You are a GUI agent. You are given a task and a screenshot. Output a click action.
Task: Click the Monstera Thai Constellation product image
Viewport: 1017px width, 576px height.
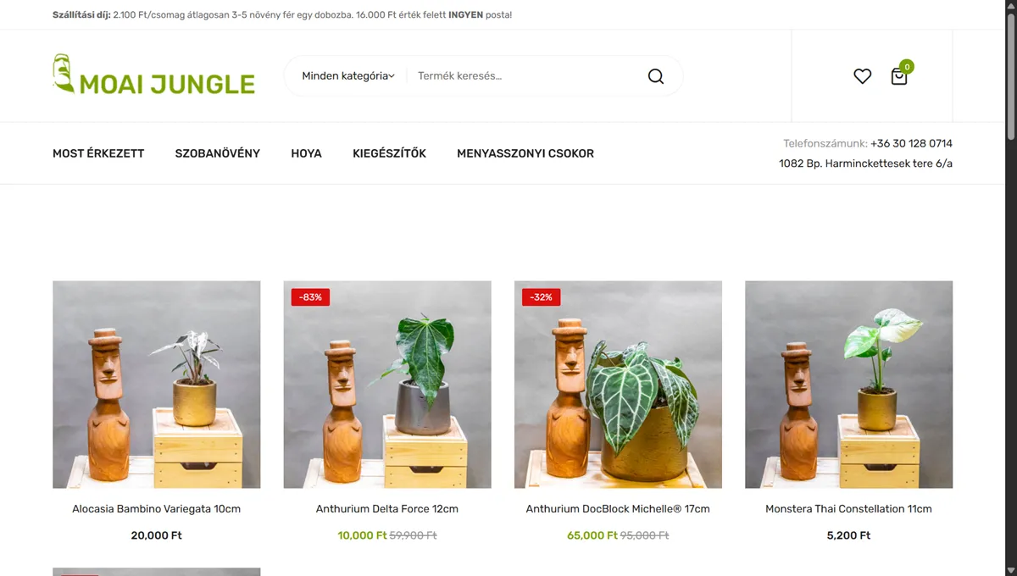coord(848,385)
